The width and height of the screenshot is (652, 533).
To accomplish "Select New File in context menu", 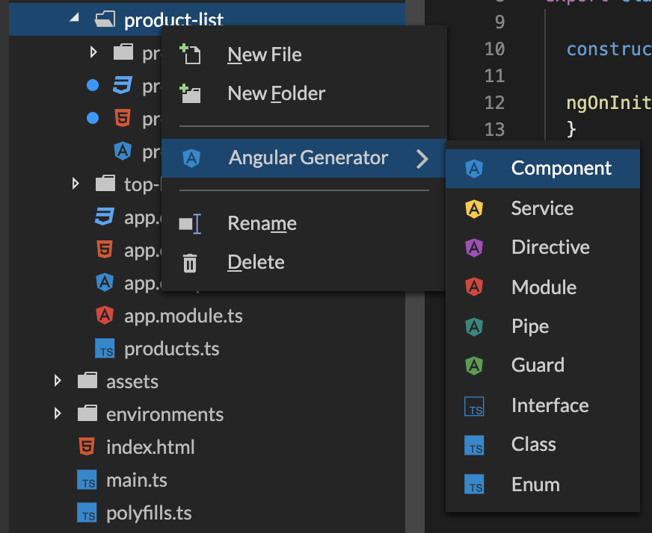I will (x=304, y=54).
